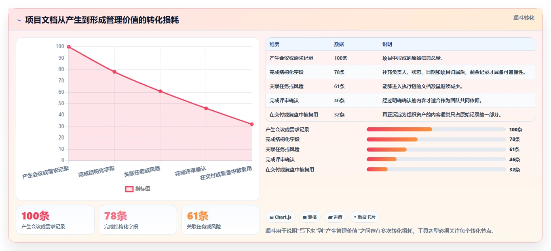Select table row 完成评审确认
Screen dimensions: 551x251
(x=400, y=101)
